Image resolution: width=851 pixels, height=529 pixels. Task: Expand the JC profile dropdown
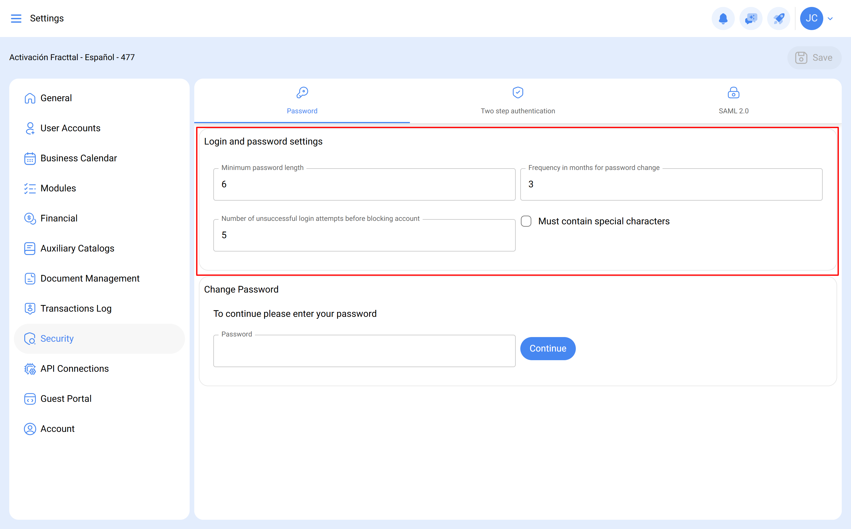click(x=811, y=18)
